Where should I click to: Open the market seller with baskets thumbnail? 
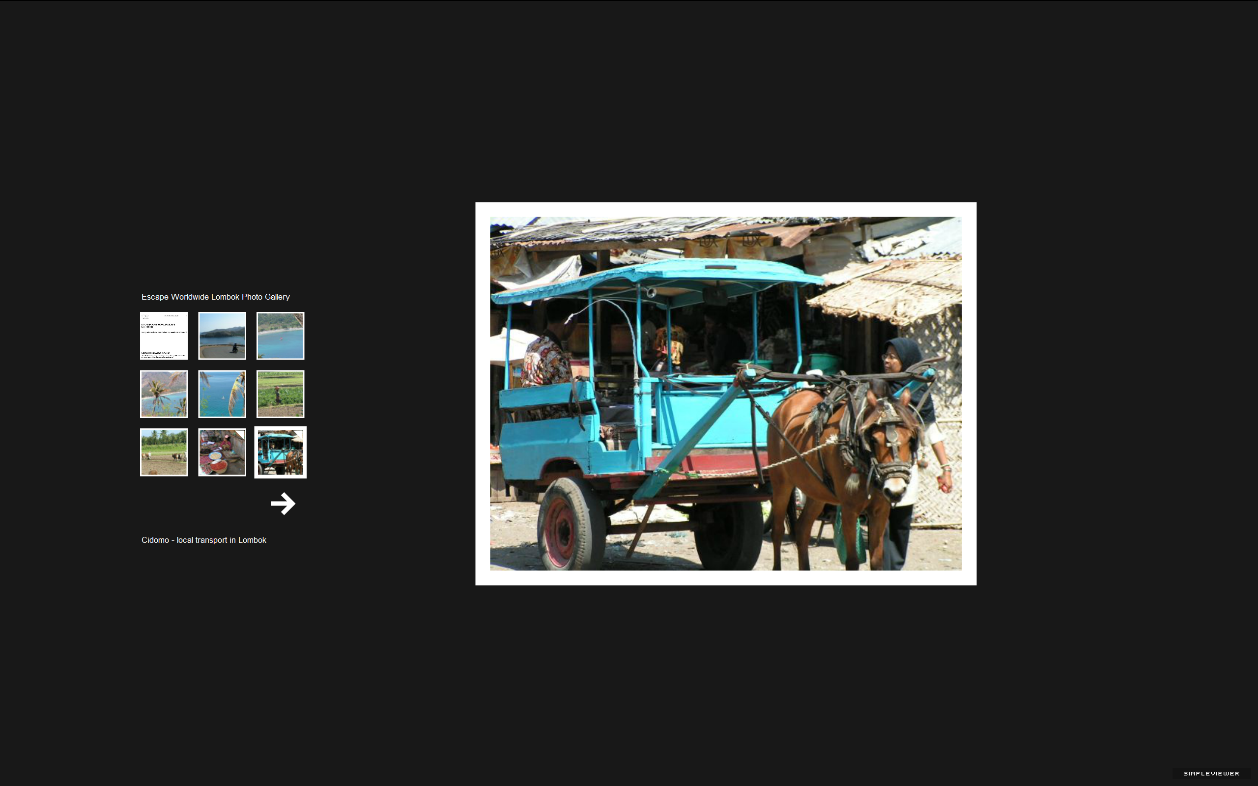coord(222,452)
